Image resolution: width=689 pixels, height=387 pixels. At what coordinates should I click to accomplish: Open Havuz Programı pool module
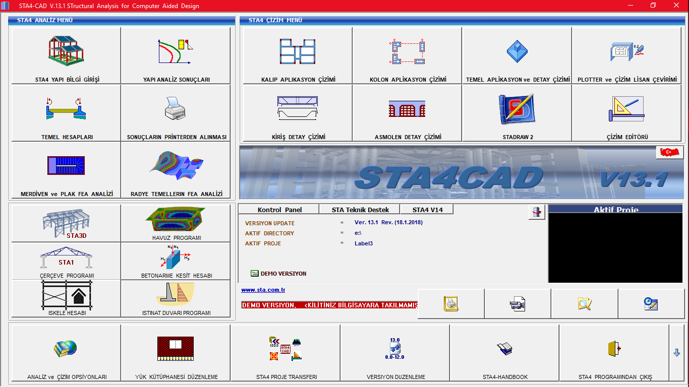[x=176, y=223]
